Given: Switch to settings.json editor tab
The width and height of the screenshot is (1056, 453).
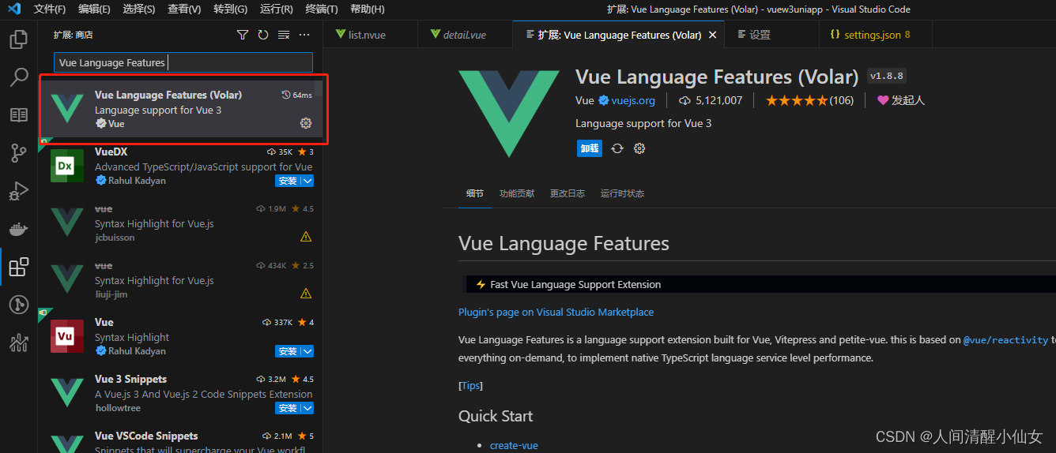Looking at the screenshot, I should (x=876, y=35).
